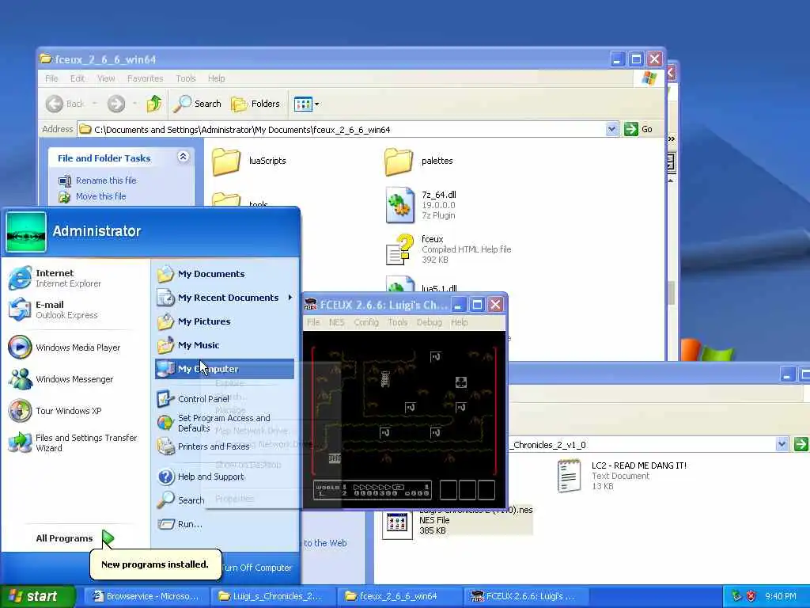810x608 pixels.
Task: Click the FCEUX game display area
Action: pos(404,420)
